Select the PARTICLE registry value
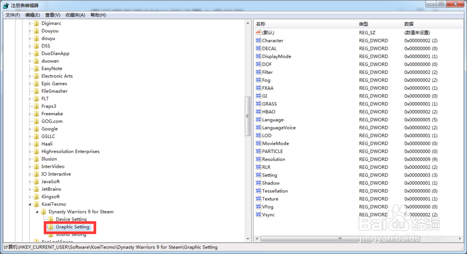 pos(272,151)
